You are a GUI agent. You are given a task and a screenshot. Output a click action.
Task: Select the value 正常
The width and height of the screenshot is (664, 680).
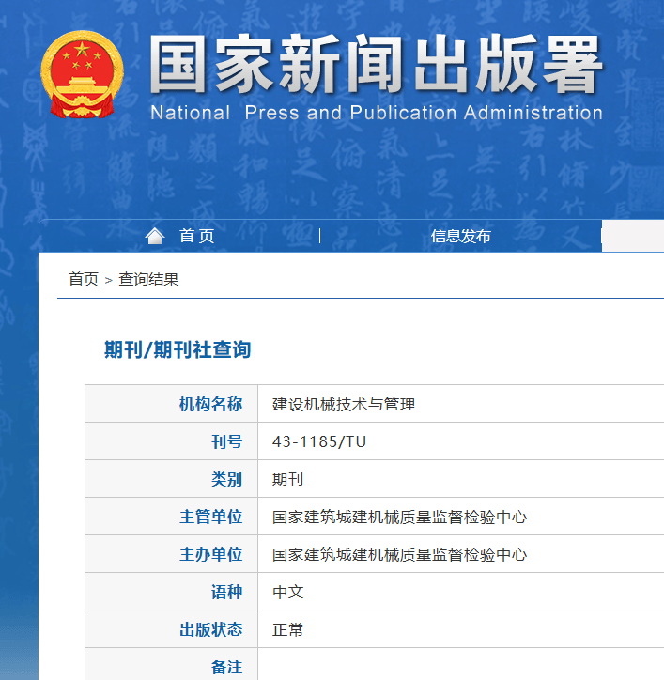click(288, 629)
